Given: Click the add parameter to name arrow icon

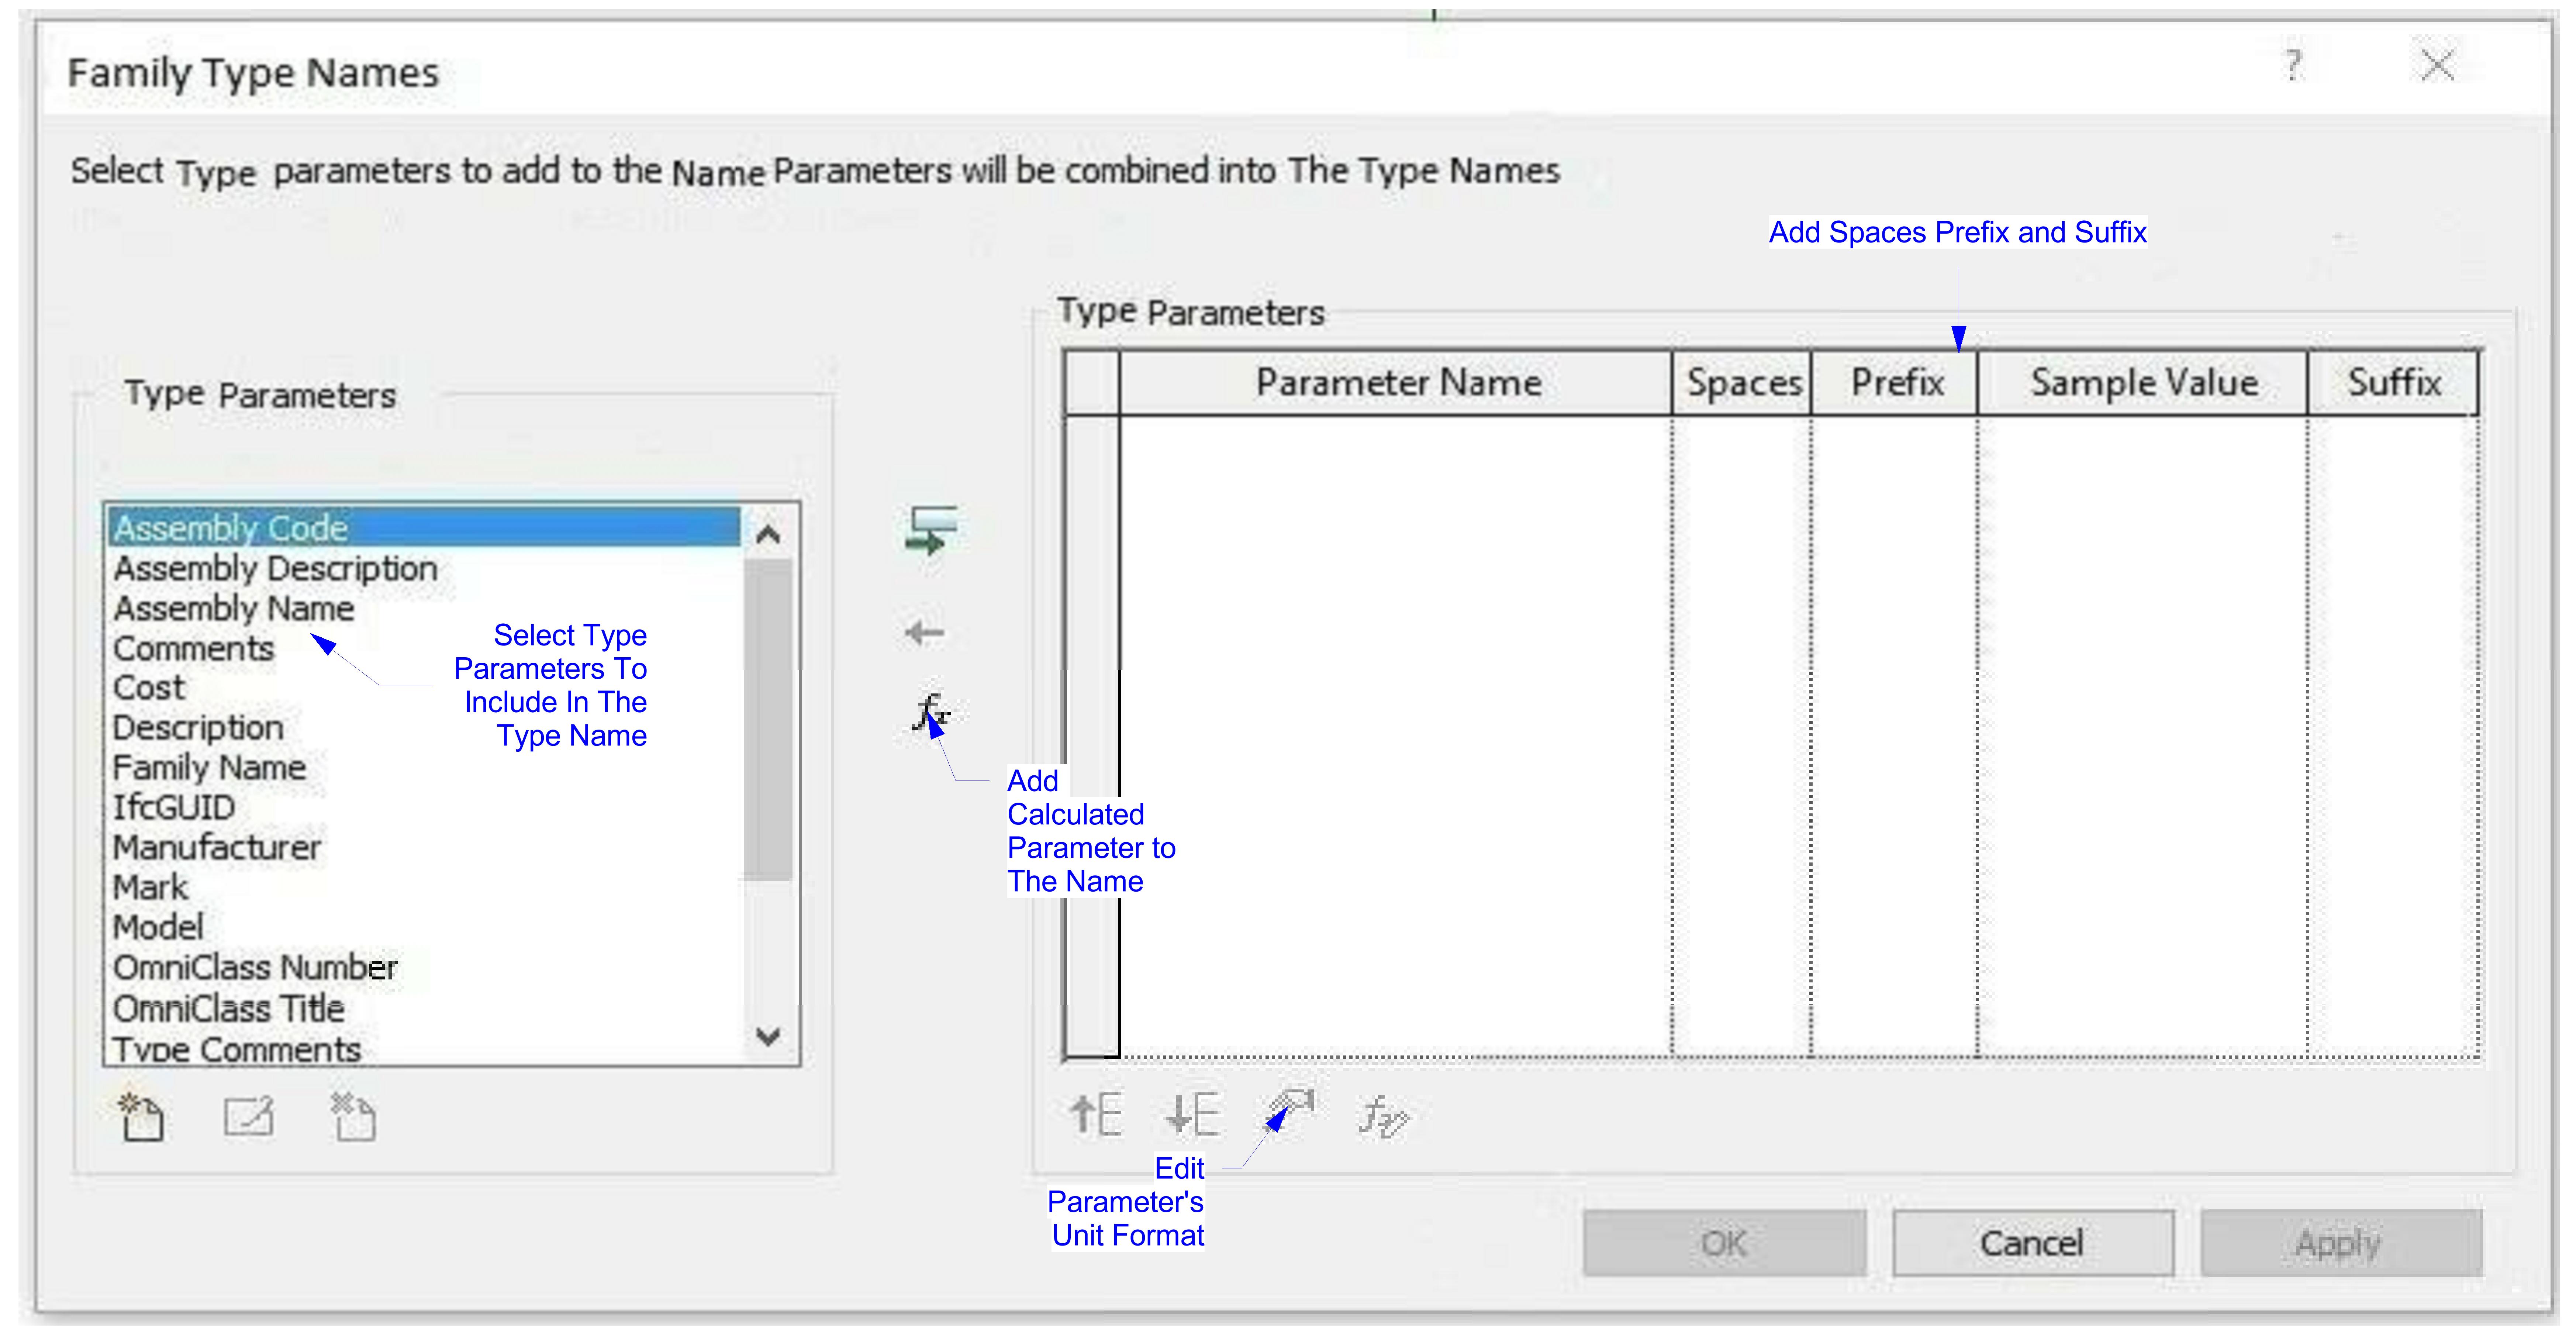Looking at the screenshot, I should [930, 530].
